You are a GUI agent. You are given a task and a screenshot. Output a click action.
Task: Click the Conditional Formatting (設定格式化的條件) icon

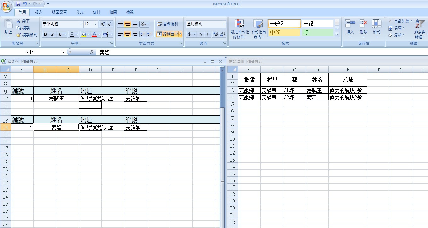240,25
